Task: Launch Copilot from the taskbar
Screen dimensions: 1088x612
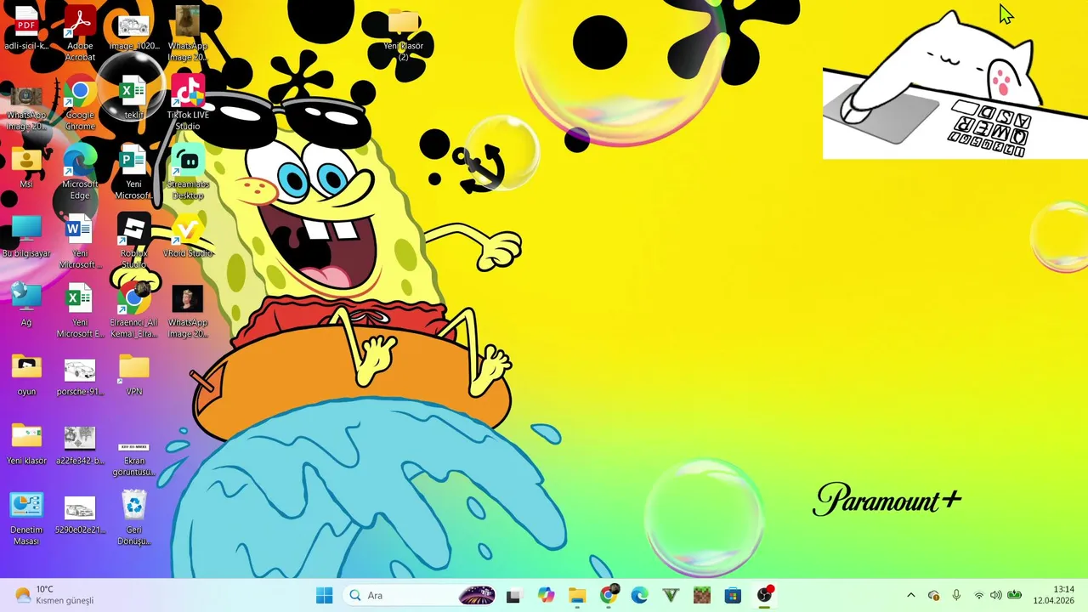Action: 546,596
